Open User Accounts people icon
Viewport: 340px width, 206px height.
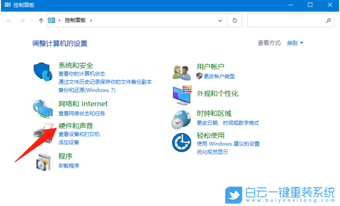click(182, 73)
